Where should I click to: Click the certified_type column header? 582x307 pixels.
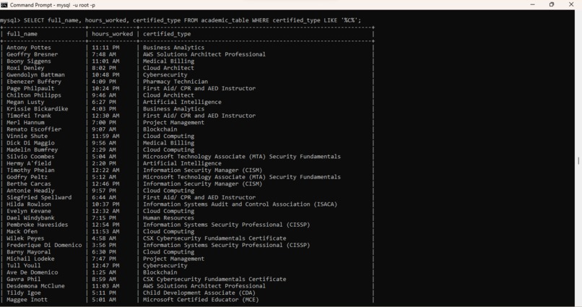click(x=167, y=34)
